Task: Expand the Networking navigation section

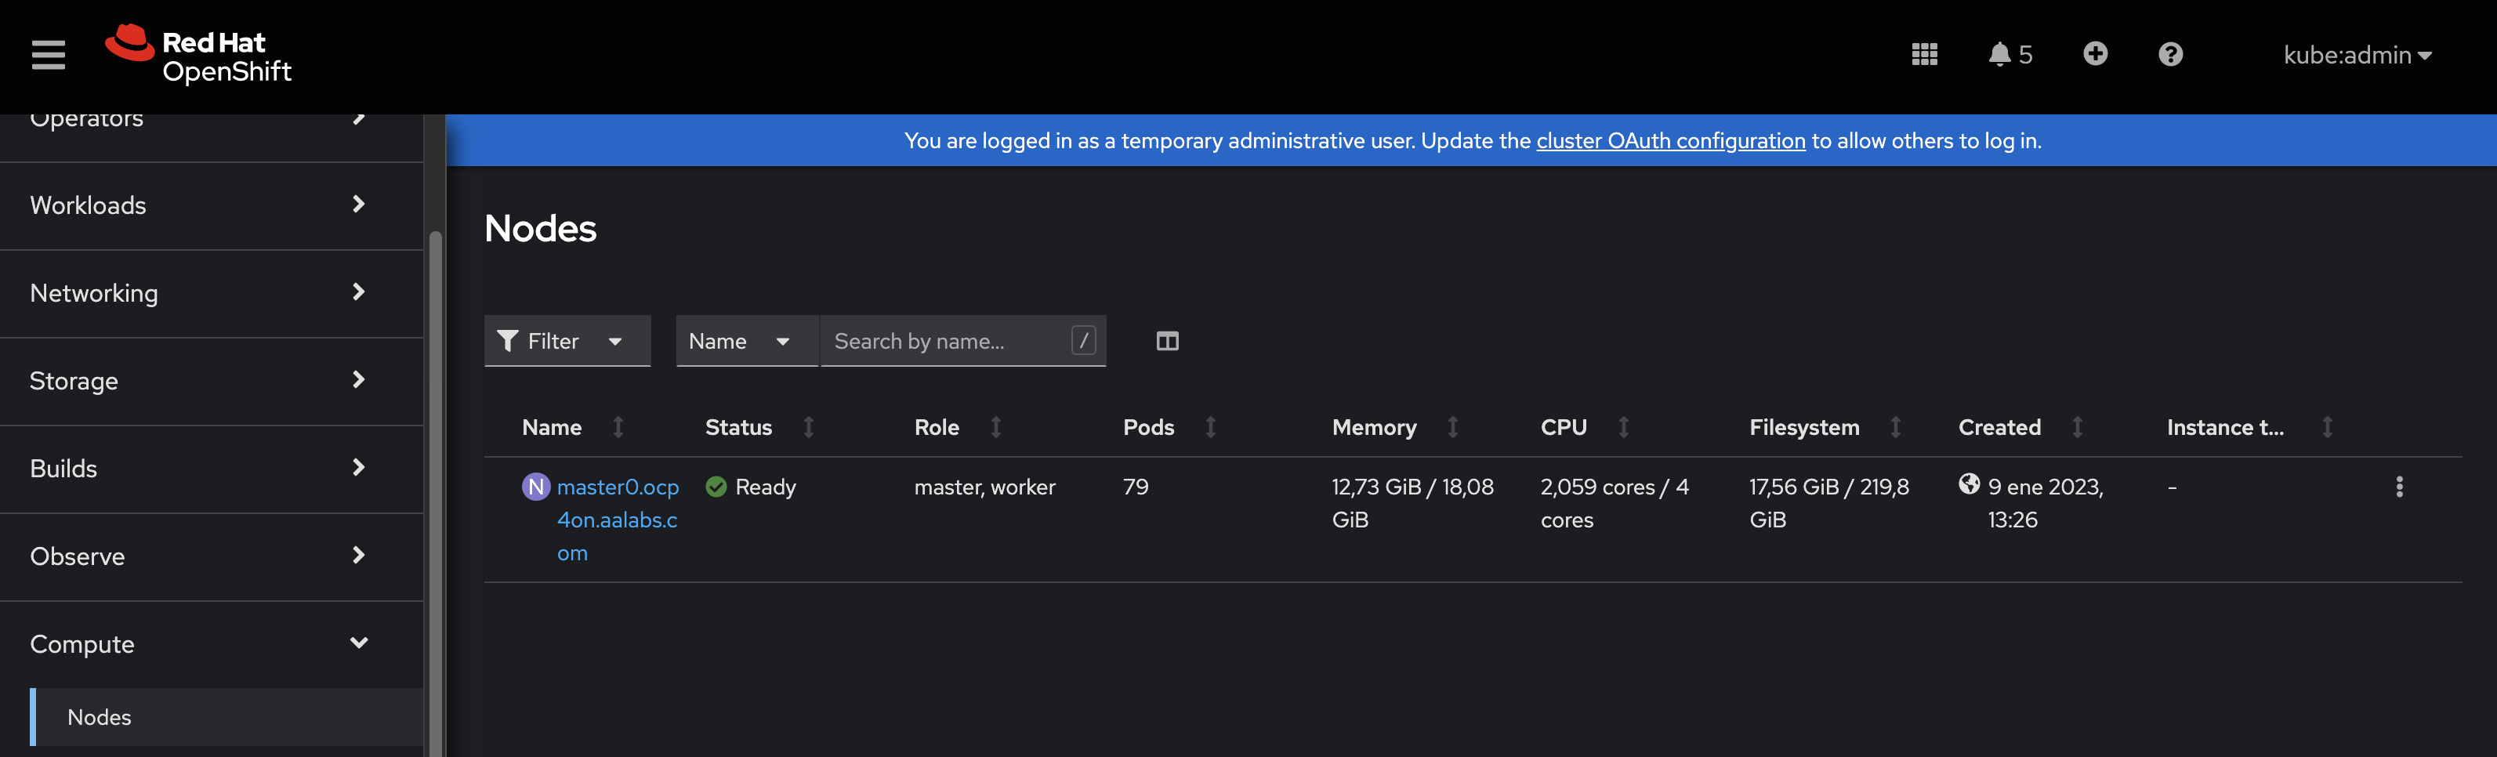Action: 212,293
